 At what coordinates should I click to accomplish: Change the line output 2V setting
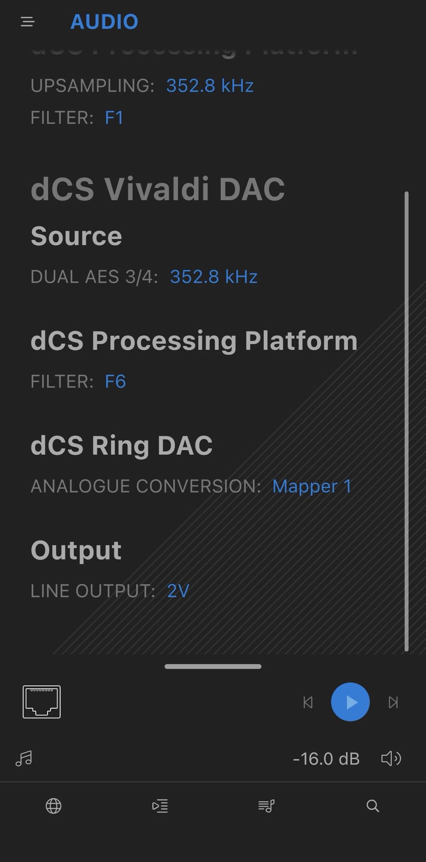point(178,591)
